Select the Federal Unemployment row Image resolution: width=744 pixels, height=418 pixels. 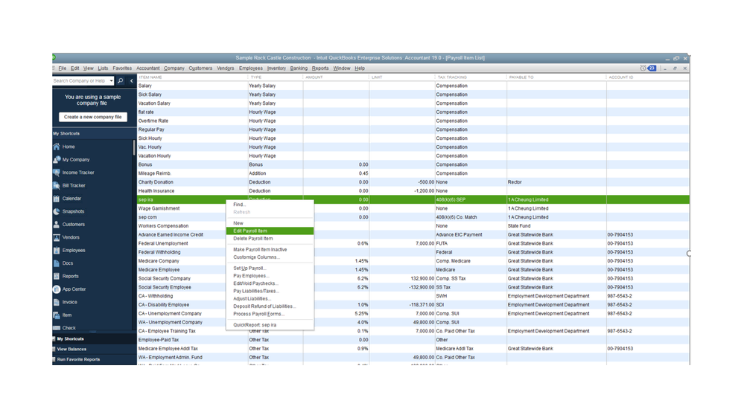413,244
